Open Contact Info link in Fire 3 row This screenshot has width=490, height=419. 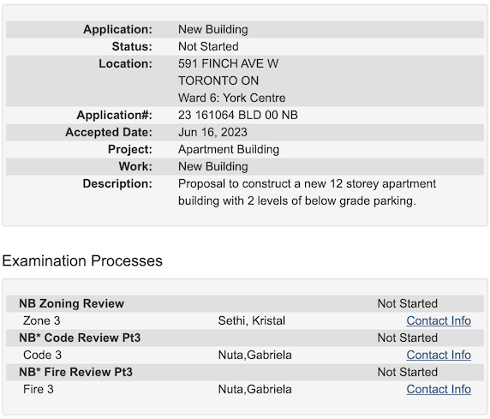439,390
